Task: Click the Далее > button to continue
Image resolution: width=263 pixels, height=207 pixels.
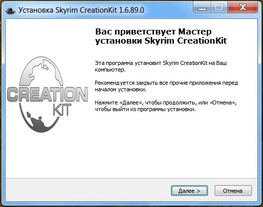Action: (x=189, y=191)
